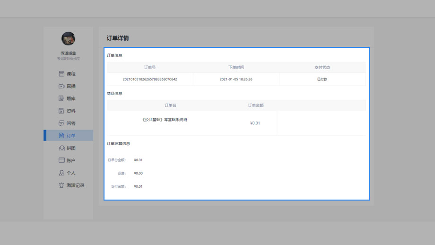Click the 已付款 payment status cell
The height and width of the screenshot is (245, 435).
tap(322, 79)
